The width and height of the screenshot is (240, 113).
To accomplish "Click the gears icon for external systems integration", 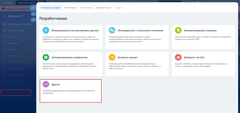I will coord(112,30).
